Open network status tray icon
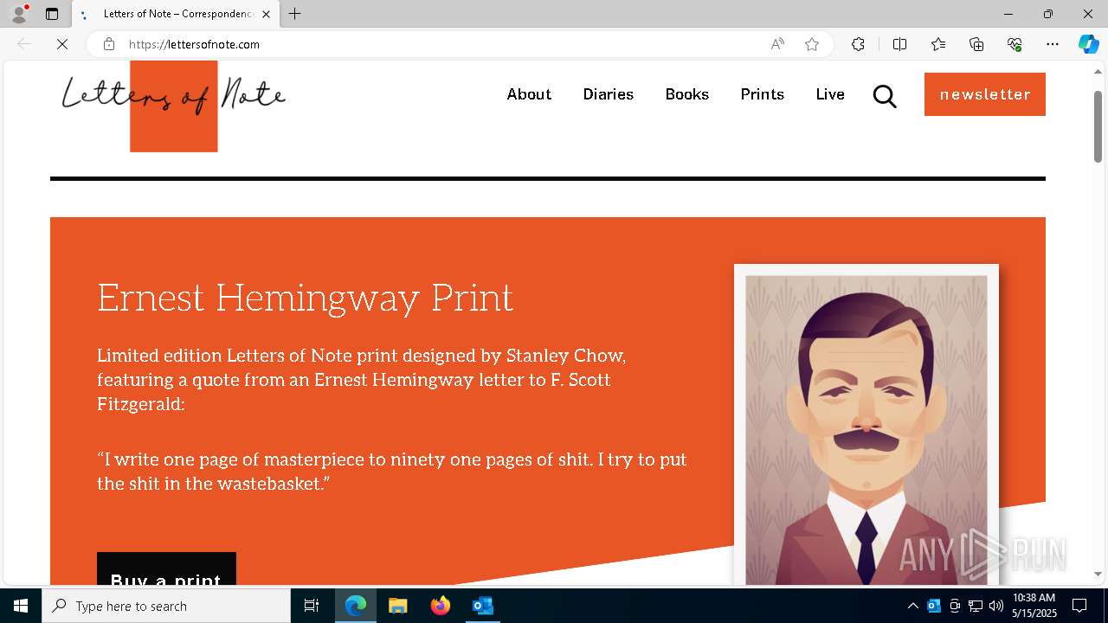The width and height of the screenshot is (1108, 623). click(976, 606)
